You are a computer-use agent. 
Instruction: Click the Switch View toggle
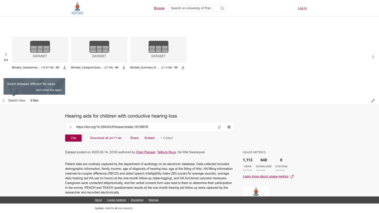14,101
